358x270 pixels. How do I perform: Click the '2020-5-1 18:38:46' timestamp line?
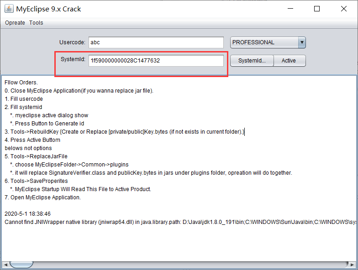[x=27, y=214]
